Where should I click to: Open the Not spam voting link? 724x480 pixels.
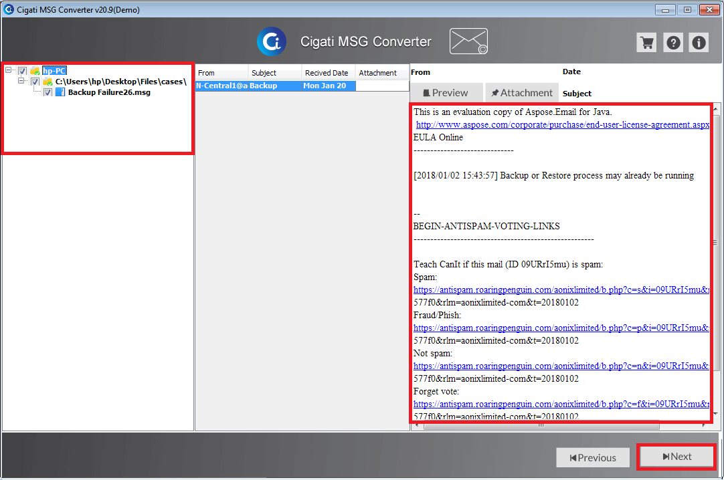tap(561, 366)
